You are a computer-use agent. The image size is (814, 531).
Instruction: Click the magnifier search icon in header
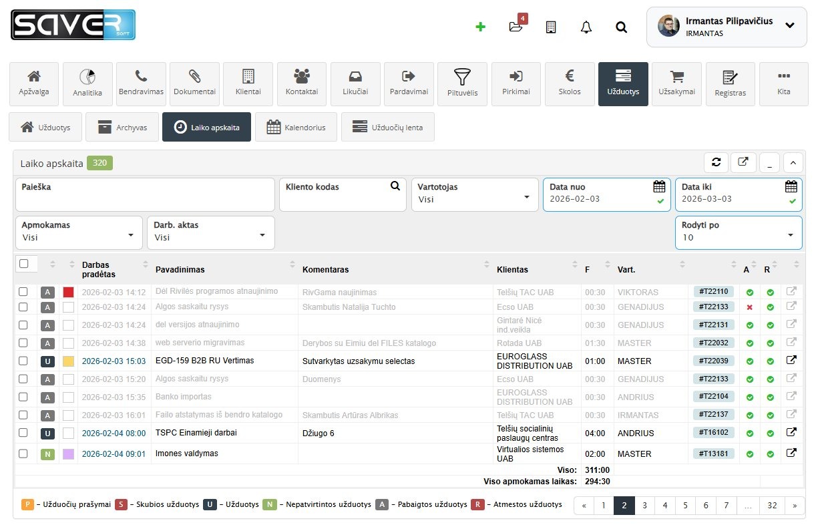[x=621, y=27]
